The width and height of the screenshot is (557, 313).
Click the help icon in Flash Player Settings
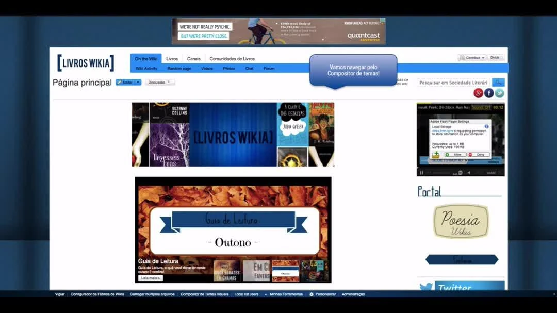pos(486,126)
